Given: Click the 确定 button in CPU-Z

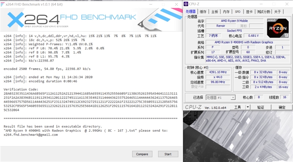Looking at the screenshot, I should pos(282,107).
